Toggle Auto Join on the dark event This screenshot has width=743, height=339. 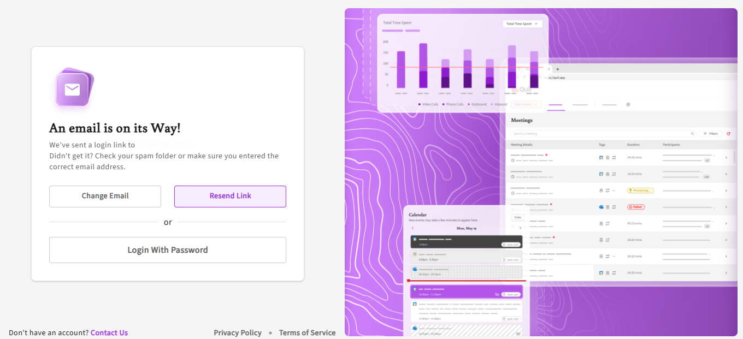(511, 245)
